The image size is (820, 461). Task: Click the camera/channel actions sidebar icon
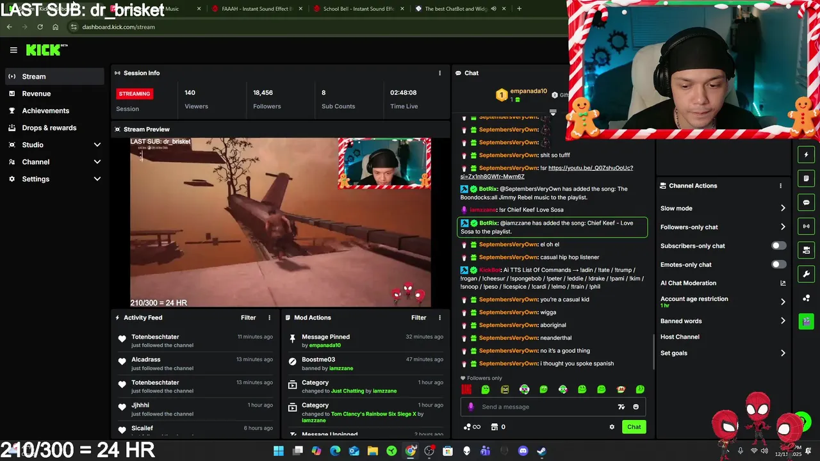click(x=806, y=250)
